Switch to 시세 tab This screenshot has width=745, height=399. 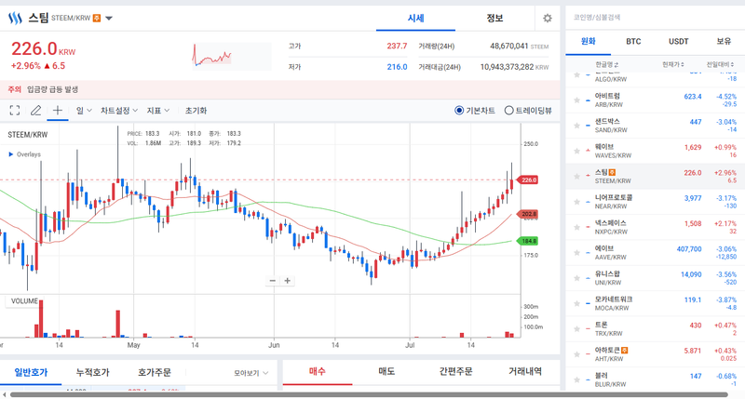pyautogui.click(x=415, y=18)
